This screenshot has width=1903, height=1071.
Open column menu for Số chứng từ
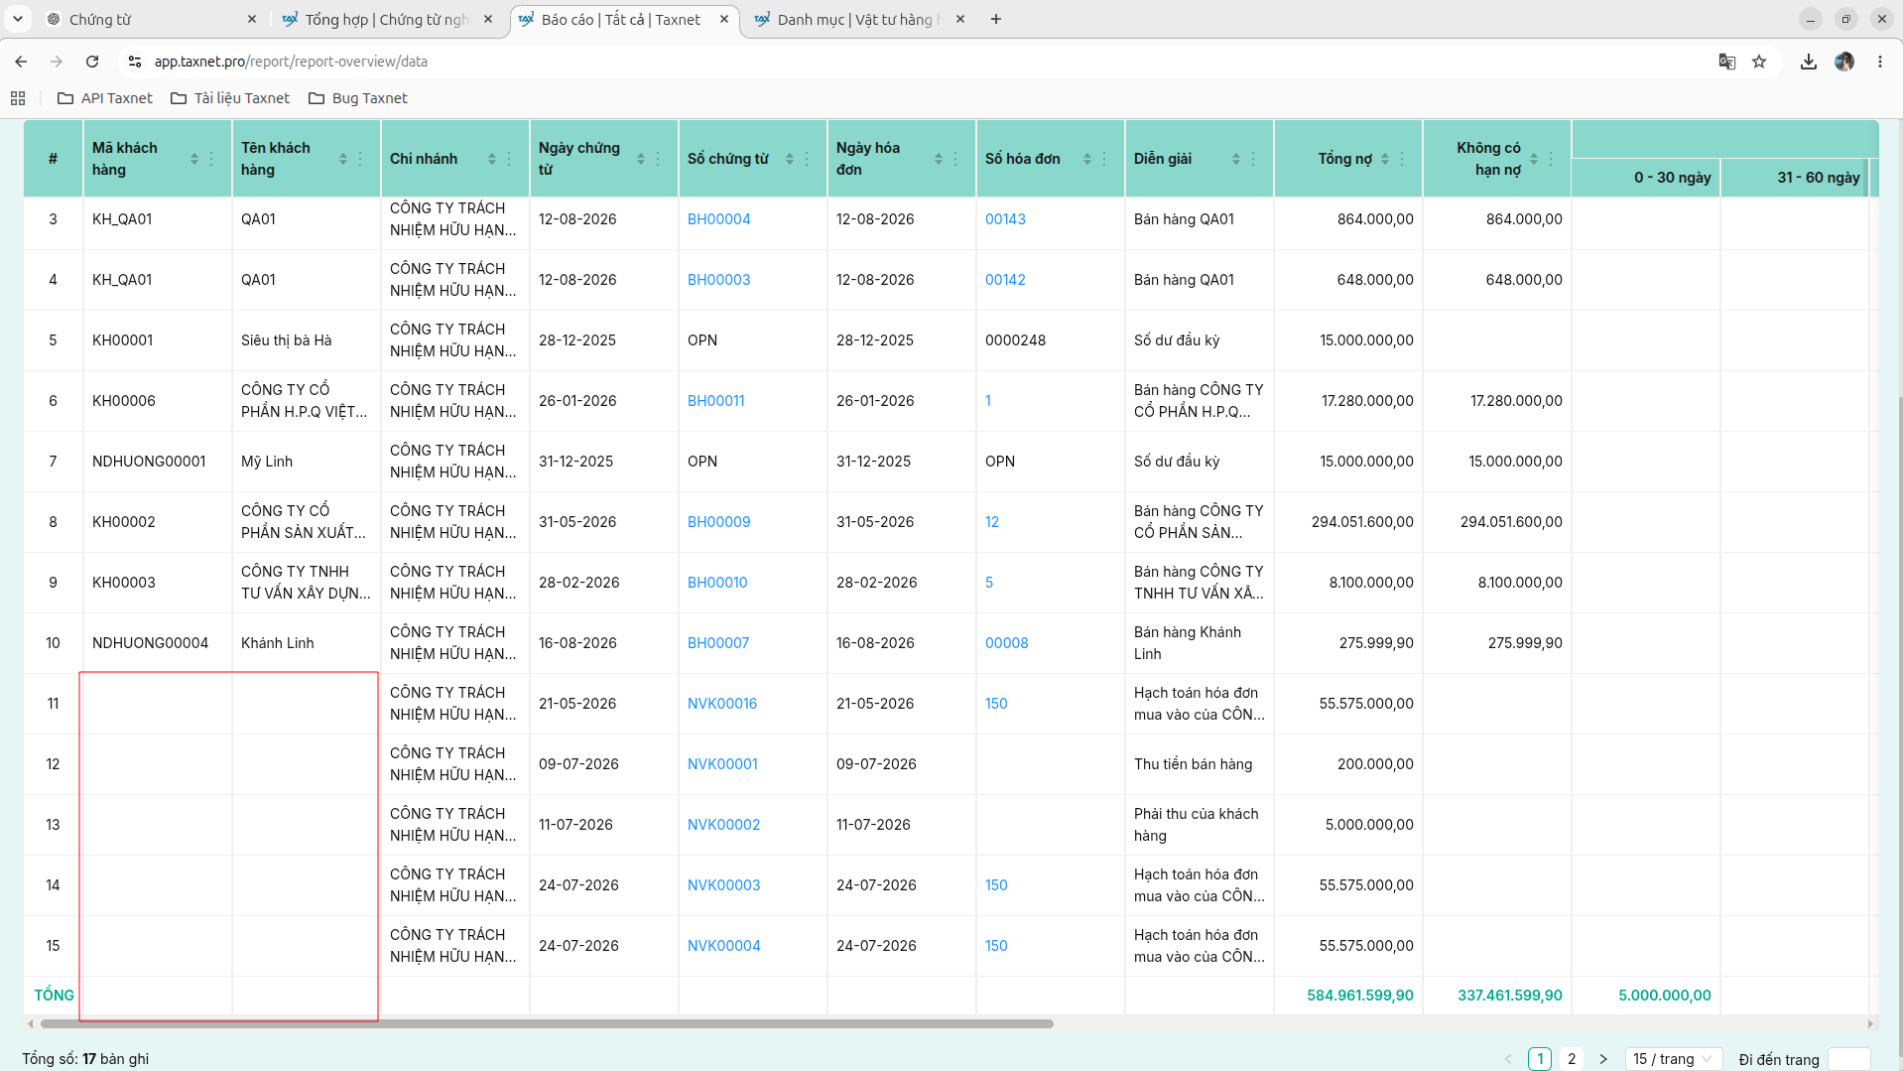pos(807,159)
